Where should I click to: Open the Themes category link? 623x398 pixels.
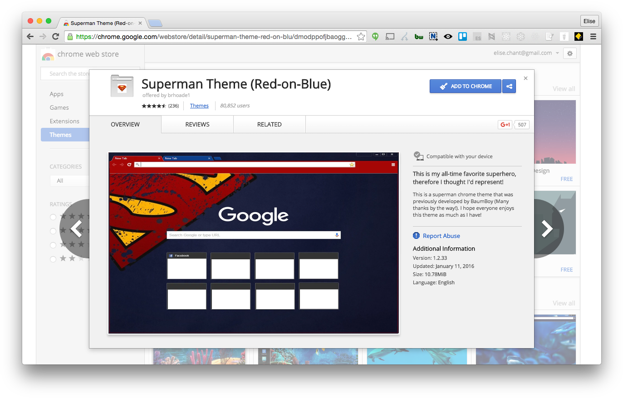click(199, 106)
